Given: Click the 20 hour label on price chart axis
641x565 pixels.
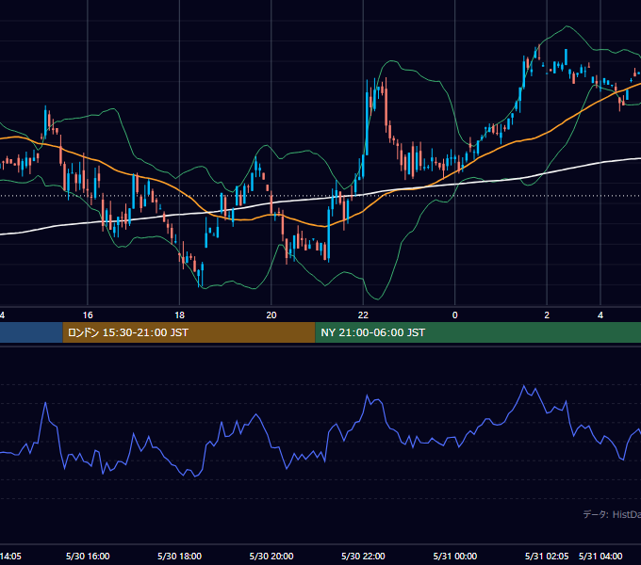Looking at the screenshot, I should pyautogui.click(x=271, y=315).
